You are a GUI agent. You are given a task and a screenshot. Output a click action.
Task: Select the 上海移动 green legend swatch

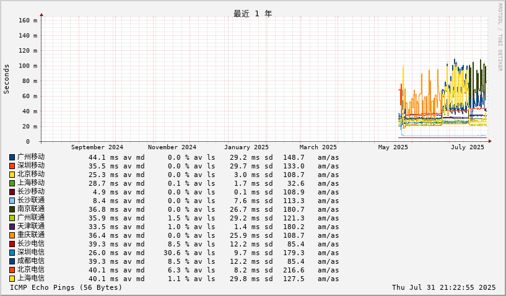[x=12, y=183]
